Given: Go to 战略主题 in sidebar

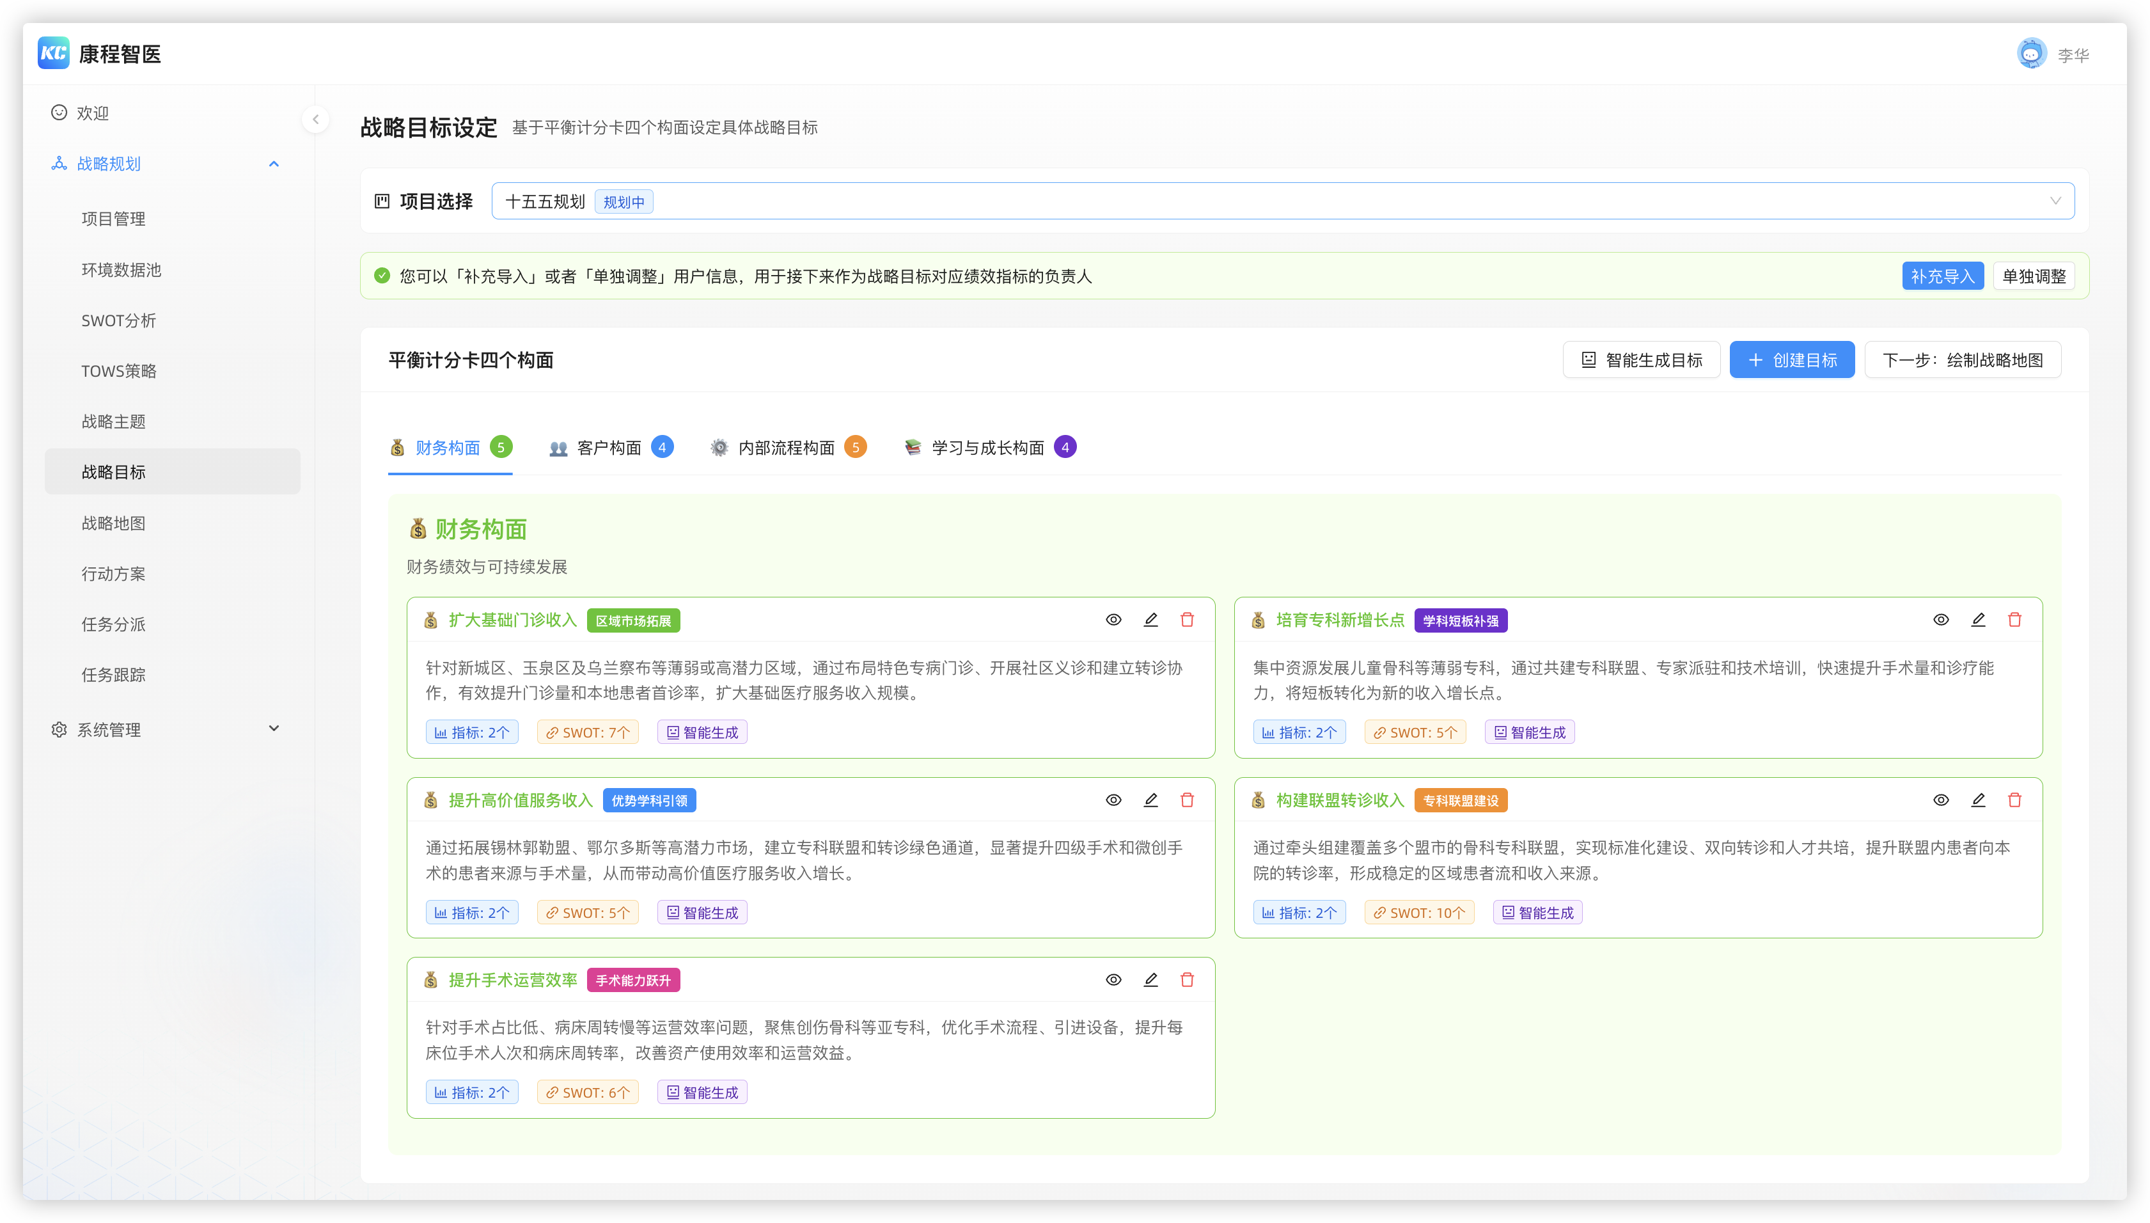Looking at the screenshot, I should click(173, 422).
